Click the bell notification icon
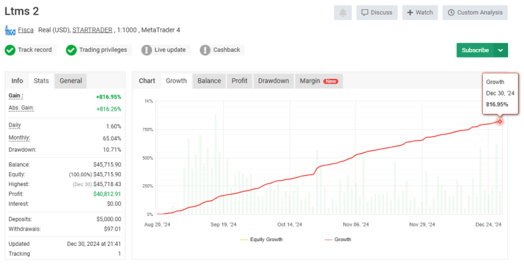This screenshot has width=524, height=265. pyautogui.click(x=343, y=13)
